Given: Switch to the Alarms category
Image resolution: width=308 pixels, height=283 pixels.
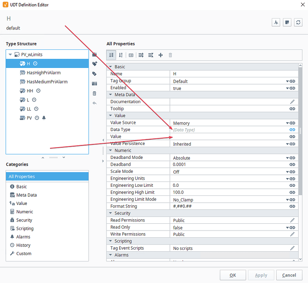Looking at the screenshot, I should (24, 237).
